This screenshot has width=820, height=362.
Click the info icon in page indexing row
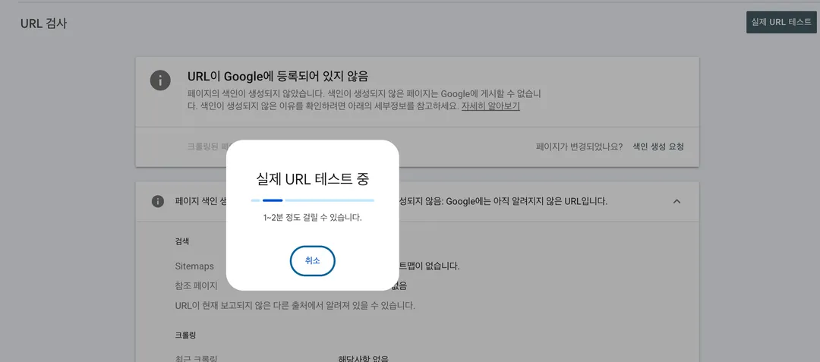click(157, 201)
